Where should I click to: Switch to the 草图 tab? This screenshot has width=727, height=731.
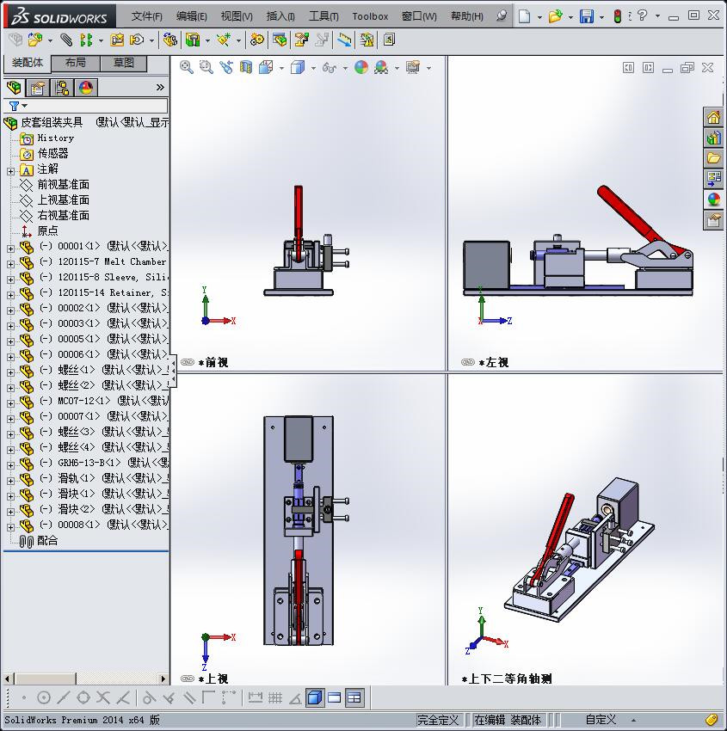coord(124,63)
